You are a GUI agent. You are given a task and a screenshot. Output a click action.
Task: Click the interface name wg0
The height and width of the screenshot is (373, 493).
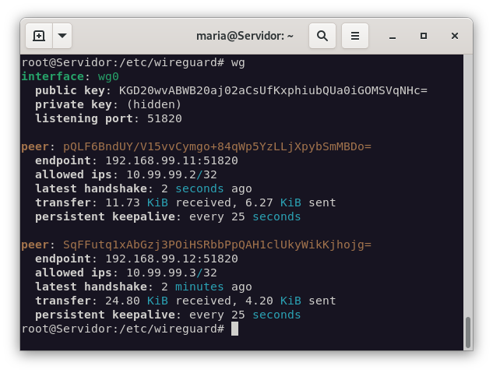pos(108,76)
